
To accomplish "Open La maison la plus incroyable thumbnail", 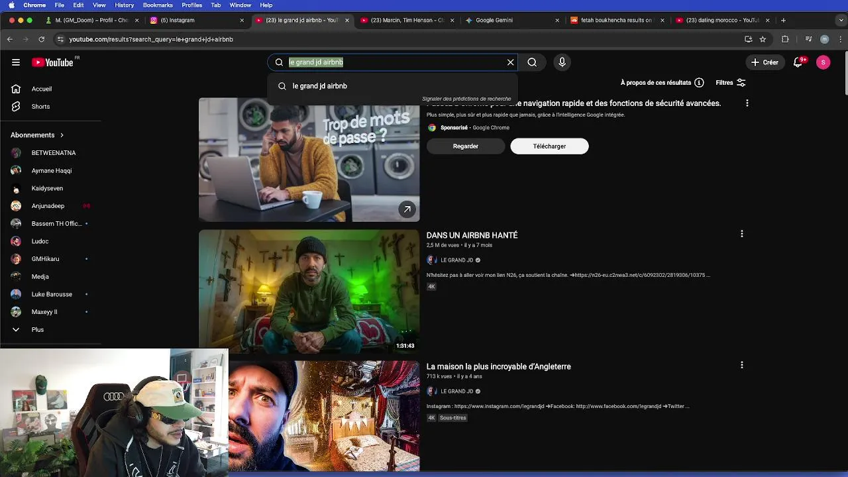I will [x=324, y=416].
